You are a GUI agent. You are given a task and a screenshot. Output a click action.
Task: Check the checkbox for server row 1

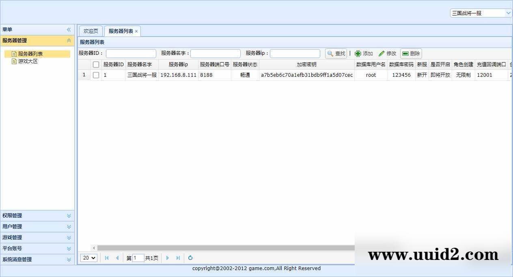pyautogui.click(x=96, y=75)
